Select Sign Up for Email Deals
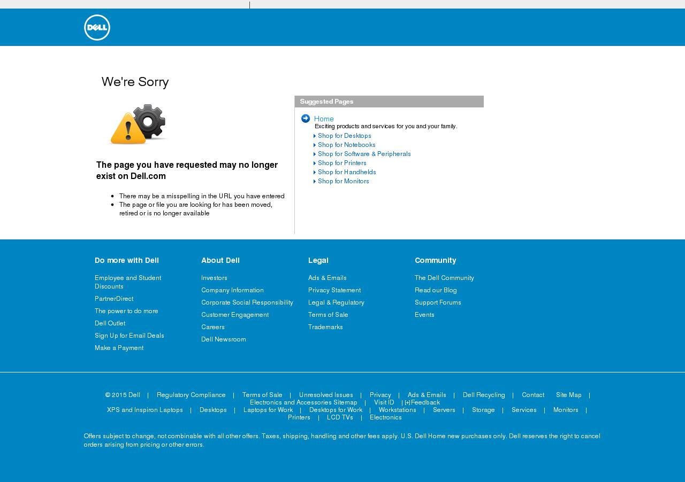 (x=130, y=336)
